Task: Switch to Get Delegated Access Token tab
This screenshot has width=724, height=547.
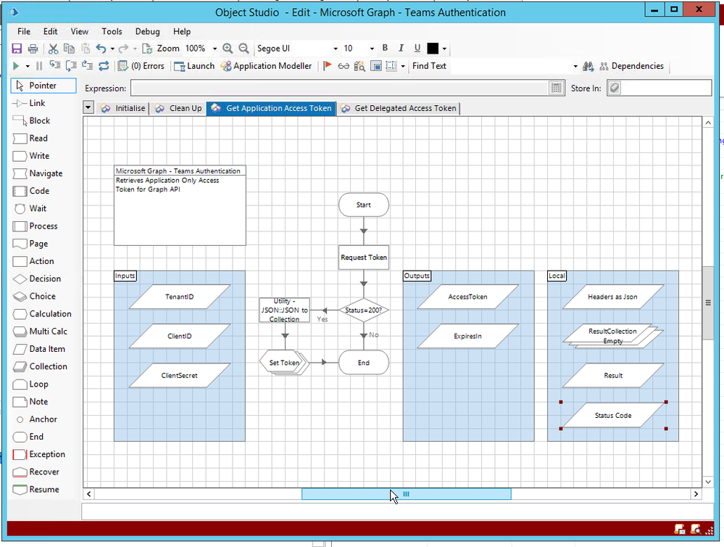Action: click(x=399, y=108)
